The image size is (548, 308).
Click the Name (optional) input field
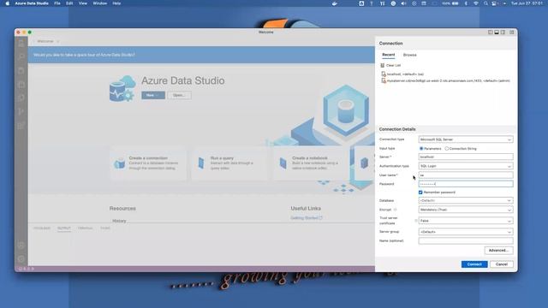[x=466, y=240]
